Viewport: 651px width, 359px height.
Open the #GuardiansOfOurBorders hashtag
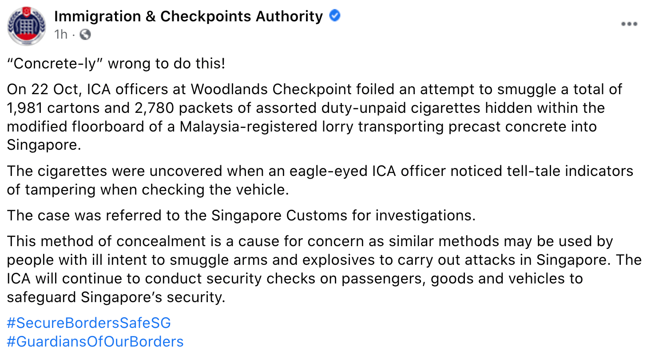point(95,341)
